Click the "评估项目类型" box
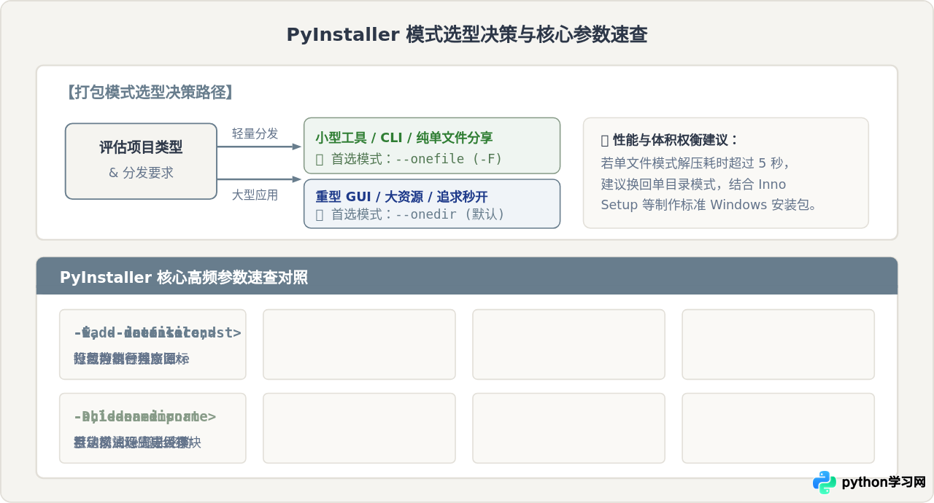The width and height of the screenshot is (934, 503). 142,161
